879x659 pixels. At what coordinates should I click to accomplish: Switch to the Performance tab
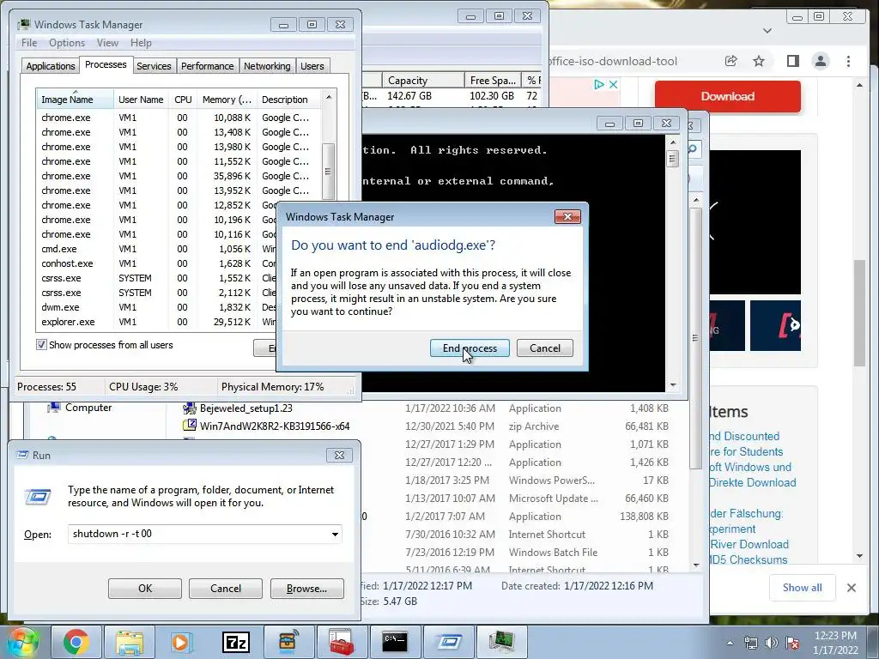[208, 66]
